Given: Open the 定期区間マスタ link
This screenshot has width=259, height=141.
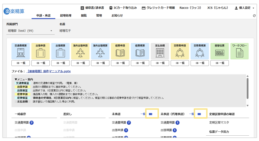Looking at the screenshot, I should (219, 123).
